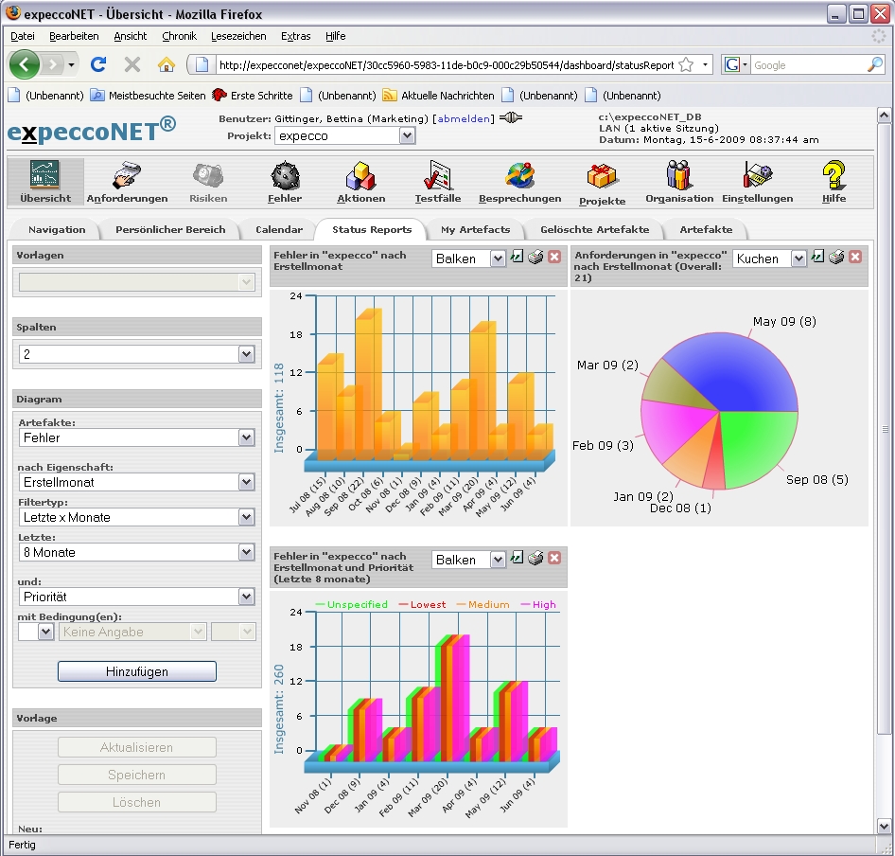
Task: Open the Lesezeichen menu
Action: click(238, 36)
